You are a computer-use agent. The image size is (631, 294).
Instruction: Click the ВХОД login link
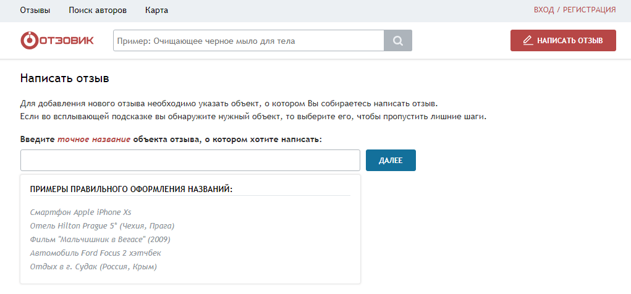544,10
